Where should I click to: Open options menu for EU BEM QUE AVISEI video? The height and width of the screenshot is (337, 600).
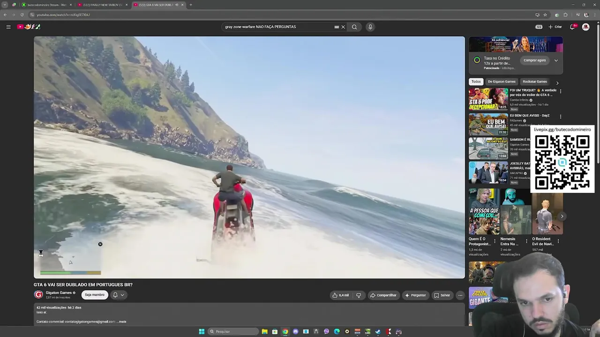tap(561, 117)
